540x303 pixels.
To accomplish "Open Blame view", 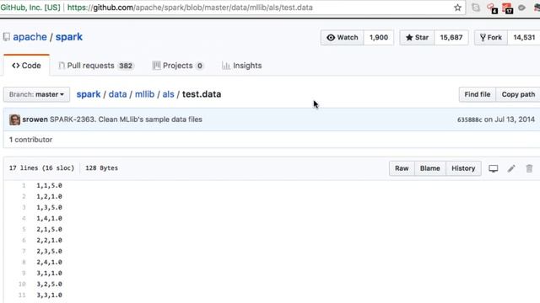I will coord(429,168).
